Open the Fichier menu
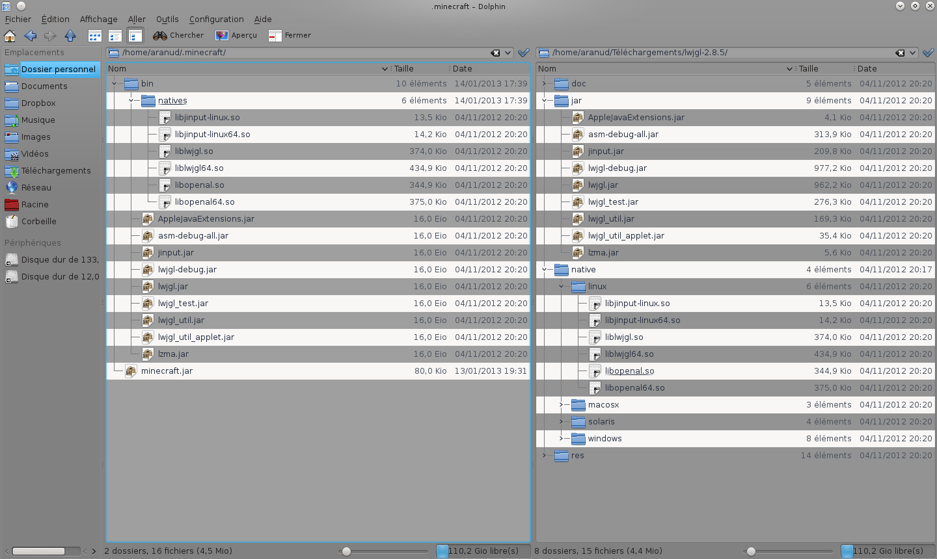937x559 pixels. 18,19
